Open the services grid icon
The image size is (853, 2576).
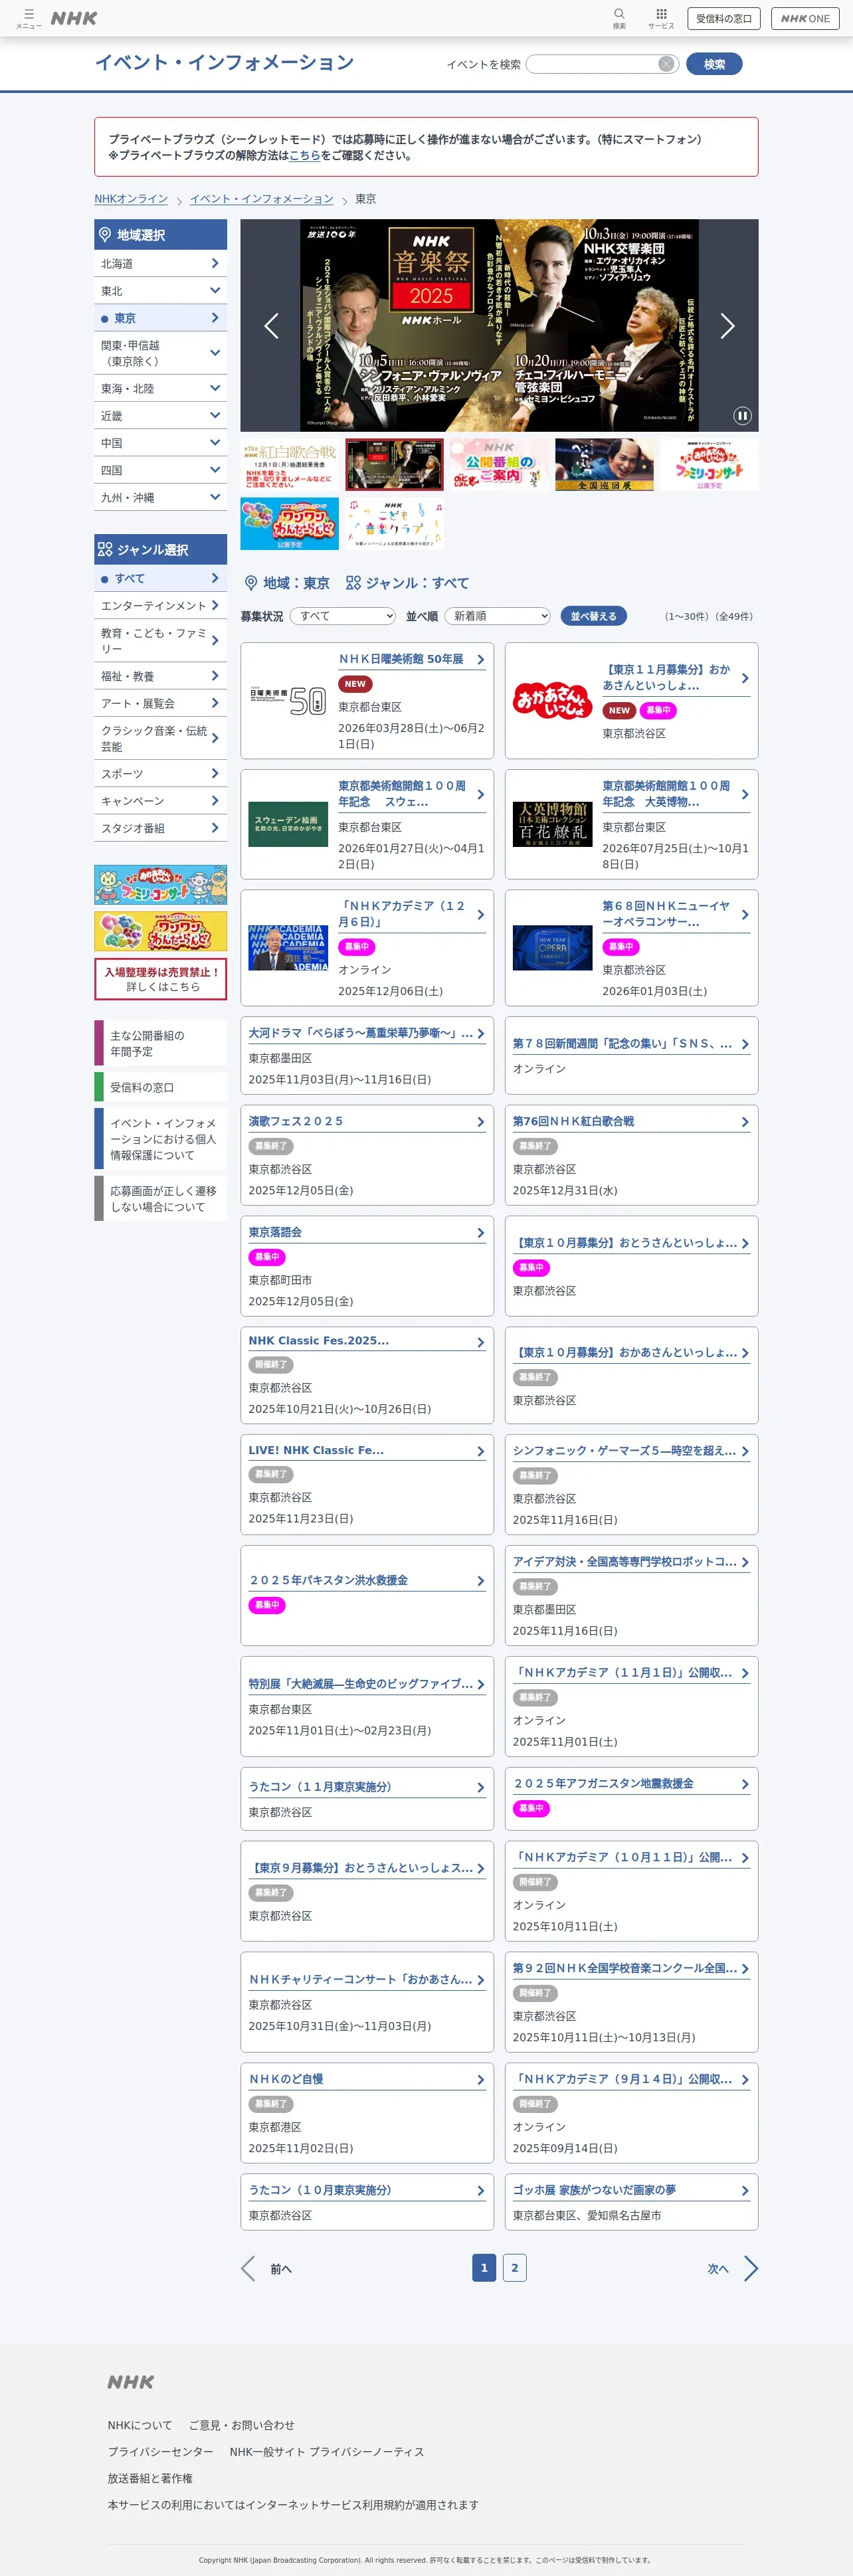point(661,18)
